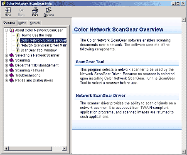The width and height of the screenshot is (187, 155).
Task: Click the purple book icon next to Troubleshooting
Action: (x=12, y=75)
